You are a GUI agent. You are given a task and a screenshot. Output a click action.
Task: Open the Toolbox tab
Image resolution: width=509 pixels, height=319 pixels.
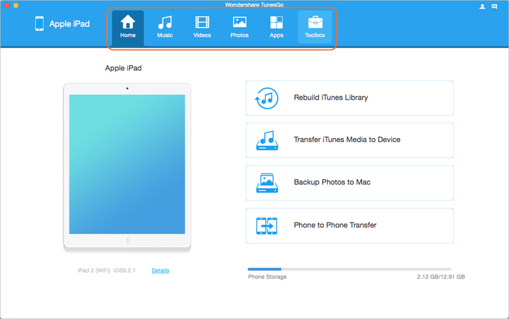[x=314, y=27]
